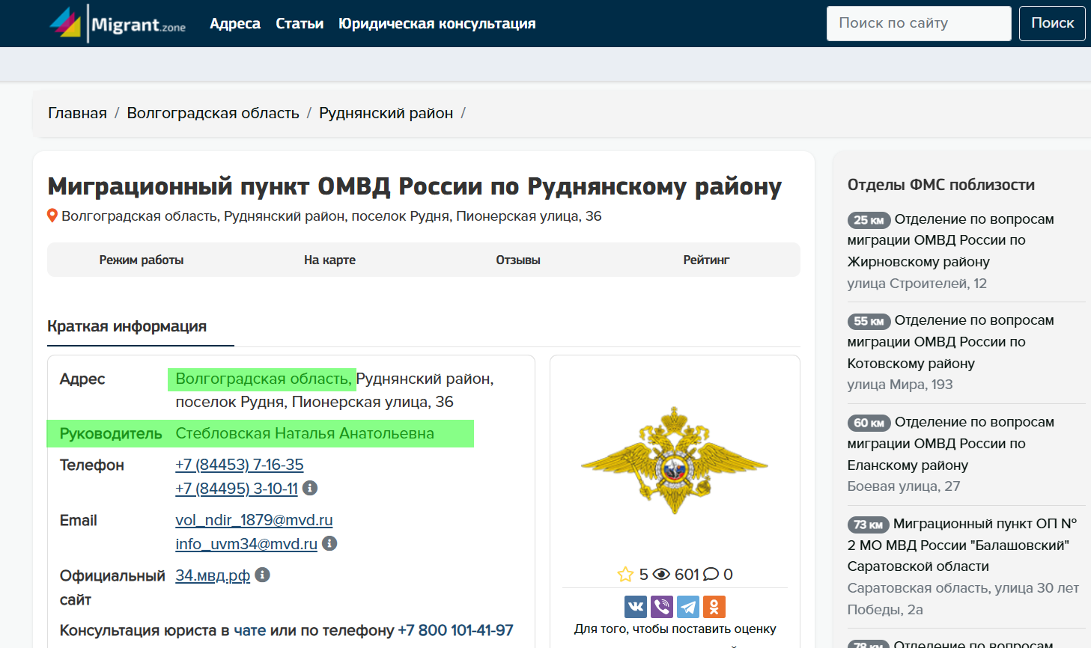The width and height of the screenshot is (1091, 648).
Task: Click the info icon near 34.мвд.рф site
Action: (261, 575)
